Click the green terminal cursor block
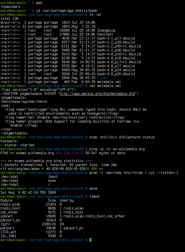Viewport: 185px width, 252px height. tap(91, 240)
